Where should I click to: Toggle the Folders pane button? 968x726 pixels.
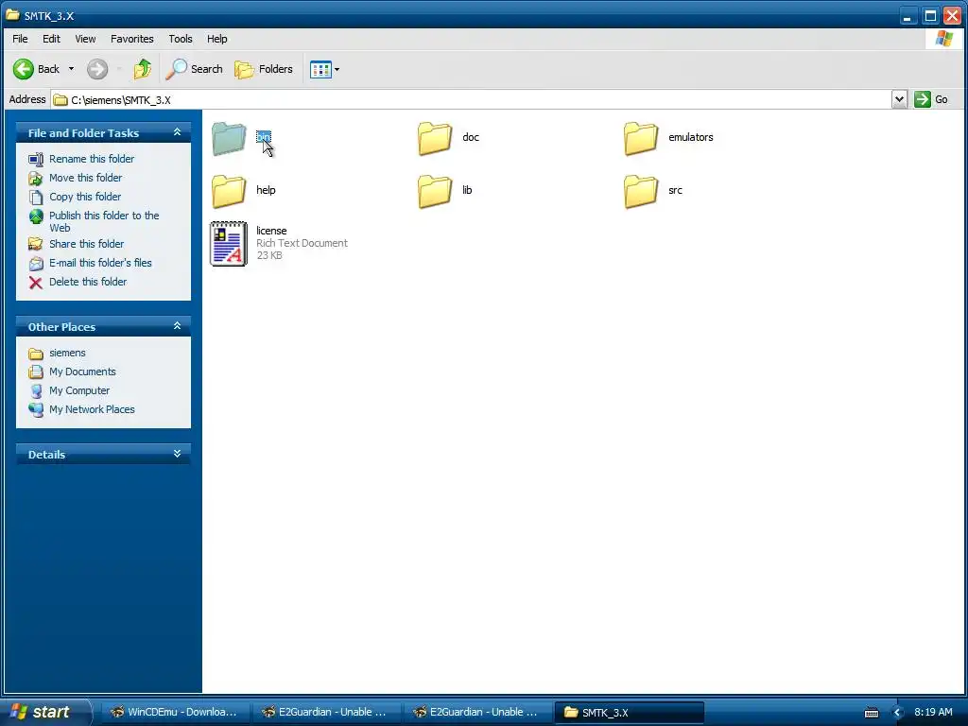(264, 69)
